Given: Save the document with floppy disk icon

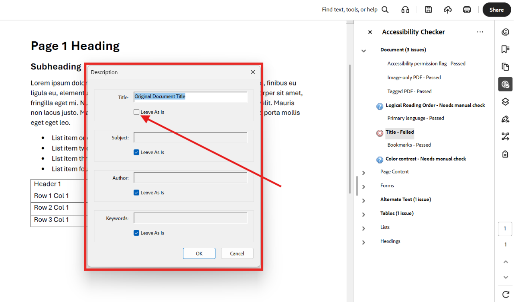Looking at the screenshot, I should tap(429, 10).
